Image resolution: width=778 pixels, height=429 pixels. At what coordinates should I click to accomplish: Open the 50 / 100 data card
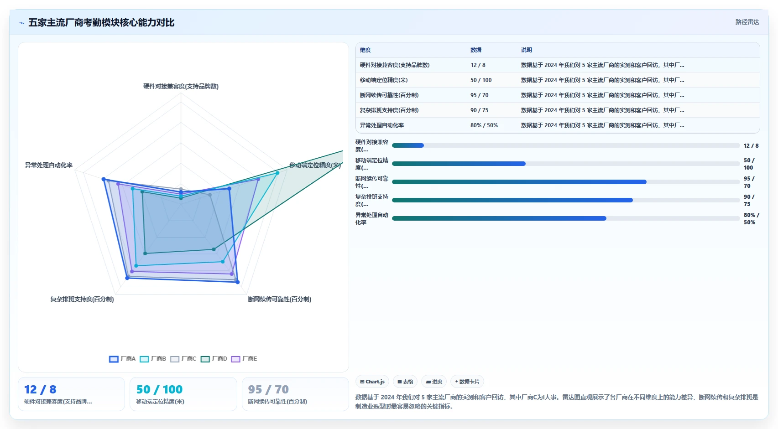[183, 394]
